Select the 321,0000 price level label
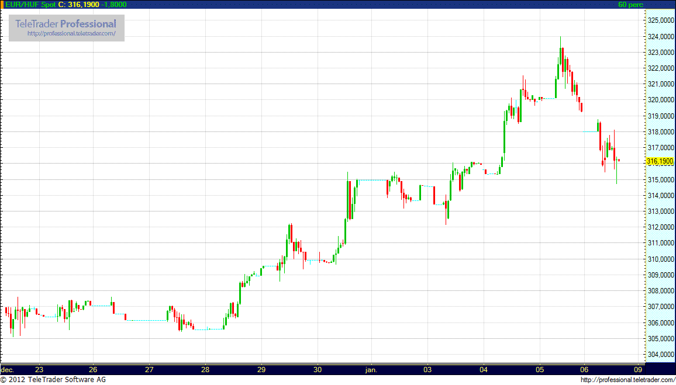Viewport: 676px width, 385px height. pos(660,84)
